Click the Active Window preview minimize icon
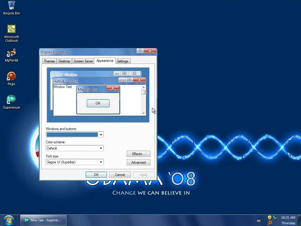The height and width of the screenshot is (226, 301). tap(122, 80)
